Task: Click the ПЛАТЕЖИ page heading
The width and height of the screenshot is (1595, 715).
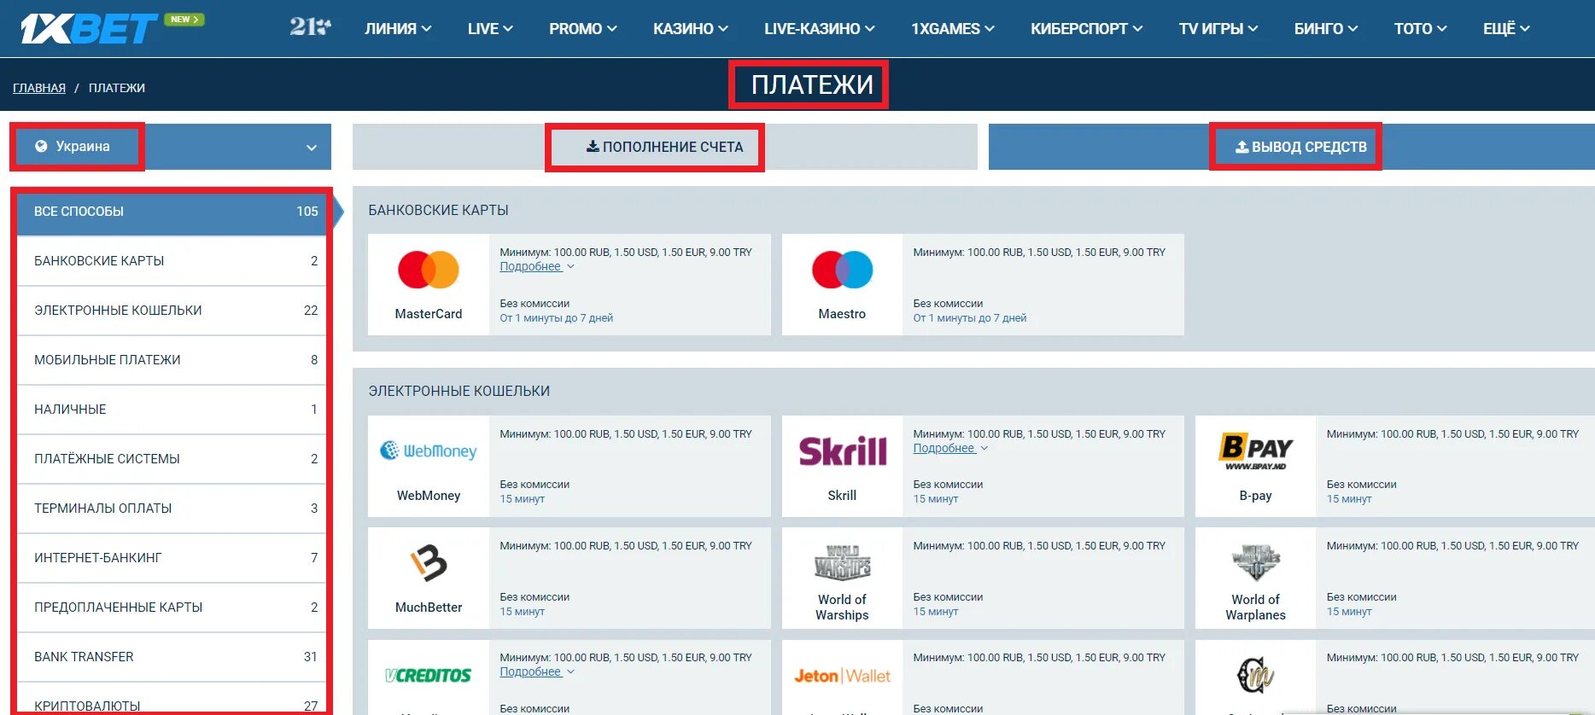Action: click(x=812, y=84)
